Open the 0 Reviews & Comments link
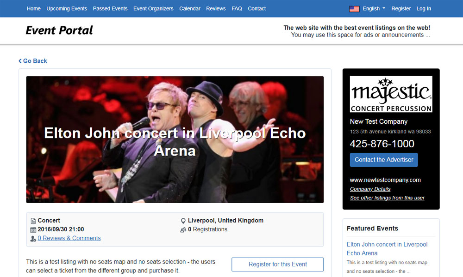This screenshot has width=463, height=277. point(69,238)
